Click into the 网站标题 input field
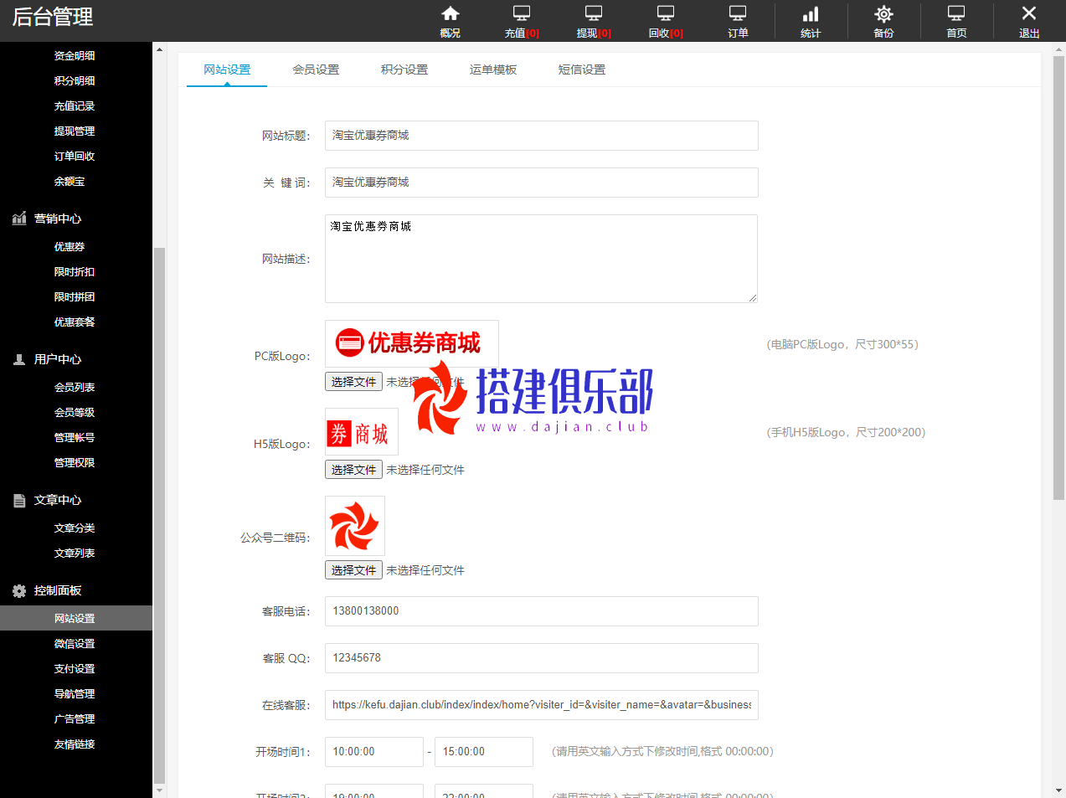1066x798 pixels. pyautogui.click(x=542, y=136)
